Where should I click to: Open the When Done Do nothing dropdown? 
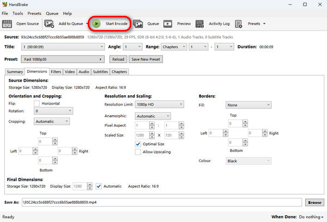[311, 217]
